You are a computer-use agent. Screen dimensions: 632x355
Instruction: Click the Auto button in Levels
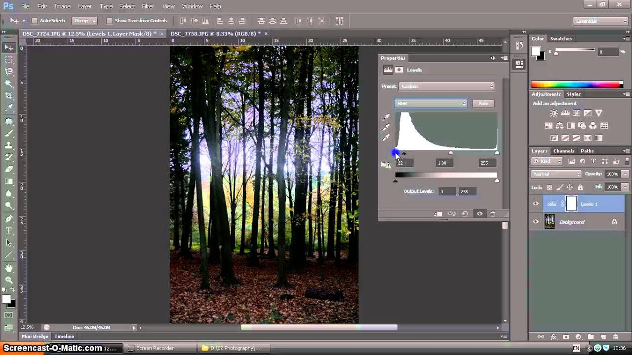pos(483,104)
